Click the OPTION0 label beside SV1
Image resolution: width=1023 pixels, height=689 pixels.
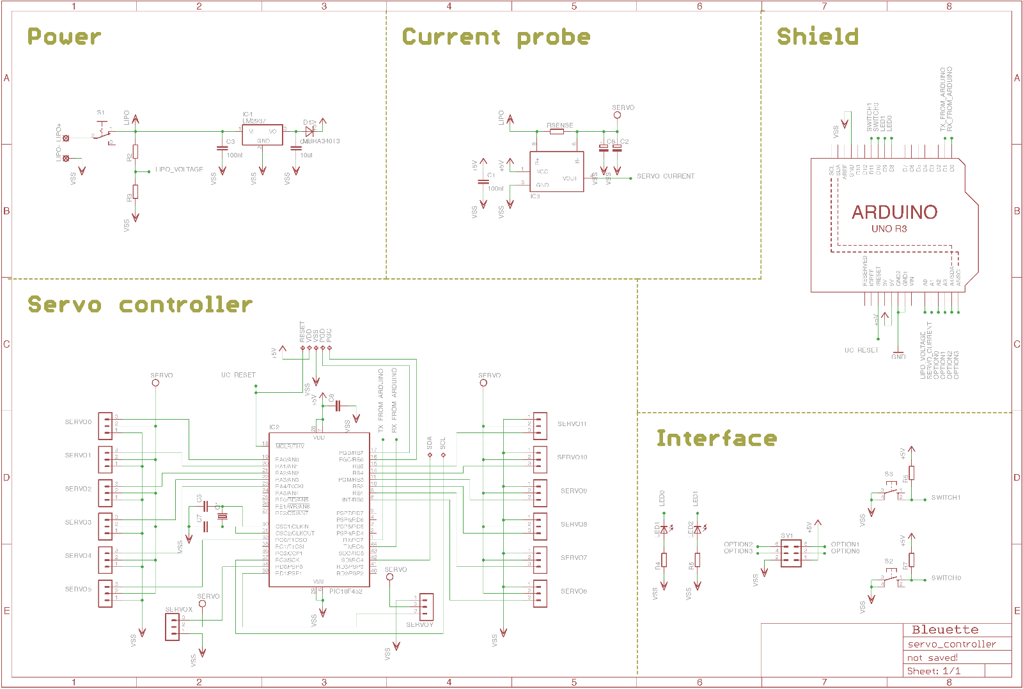(x=845, y=551)
